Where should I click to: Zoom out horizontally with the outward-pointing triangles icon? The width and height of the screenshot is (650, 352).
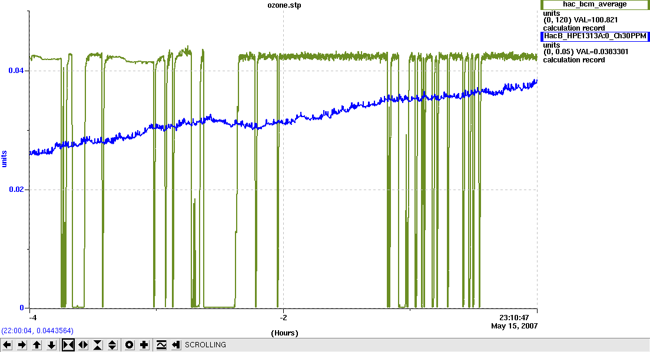pos(83,344)
